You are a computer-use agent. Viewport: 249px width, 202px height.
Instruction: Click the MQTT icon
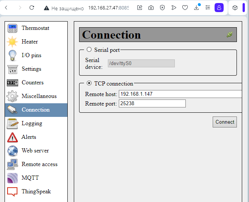tap(12, 178)
